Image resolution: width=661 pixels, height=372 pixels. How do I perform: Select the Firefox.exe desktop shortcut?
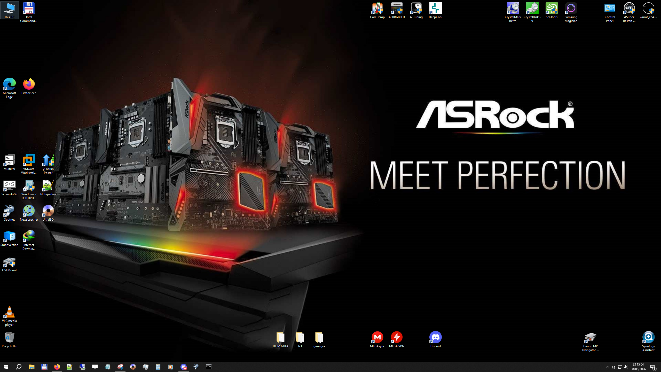coord(29,87)
